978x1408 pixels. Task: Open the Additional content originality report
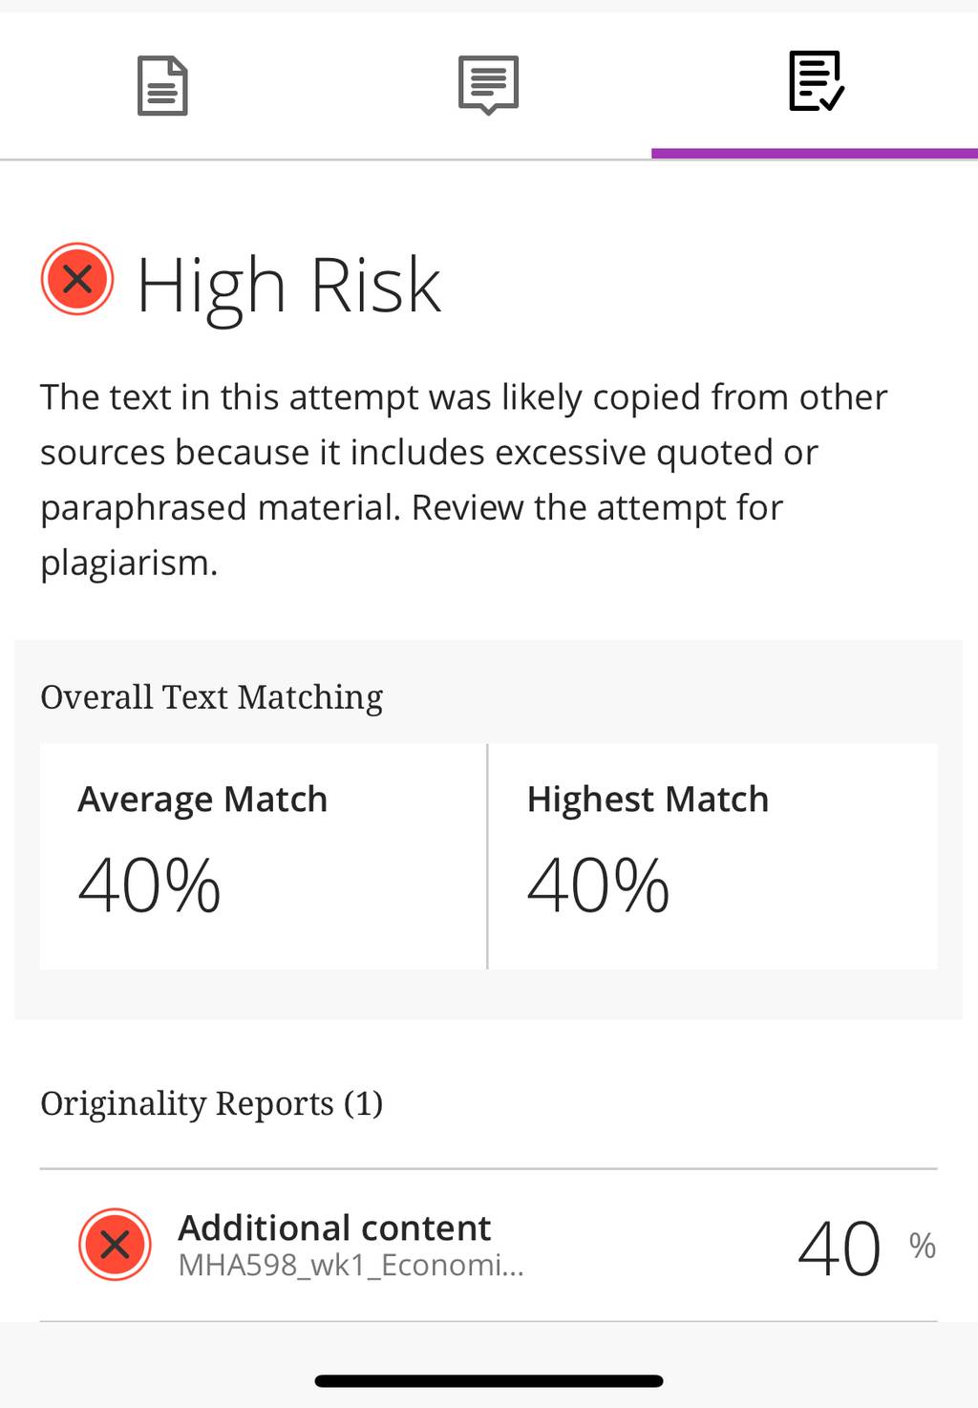pyautogui.click(x=488, y=1246)
